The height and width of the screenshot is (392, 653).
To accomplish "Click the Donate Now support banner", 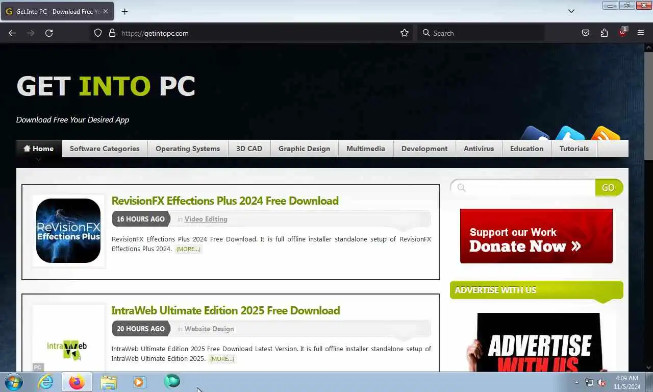I will (536, 236).
